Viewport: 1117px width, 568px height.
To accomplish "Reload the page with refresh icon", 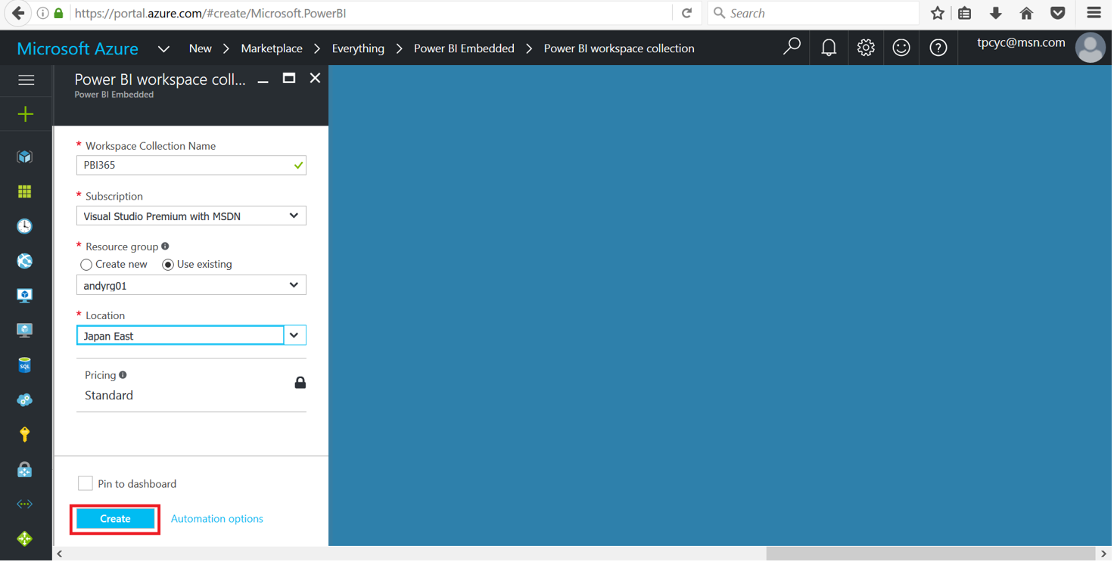I will (687, 13).
